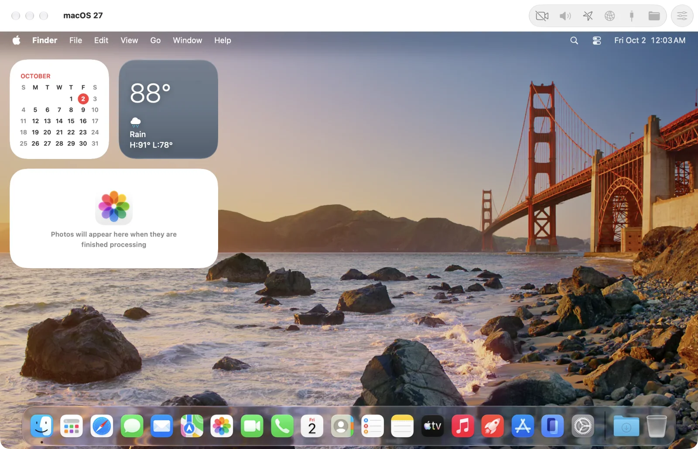Open Spotlight search in menu bar

click(574, 40)
